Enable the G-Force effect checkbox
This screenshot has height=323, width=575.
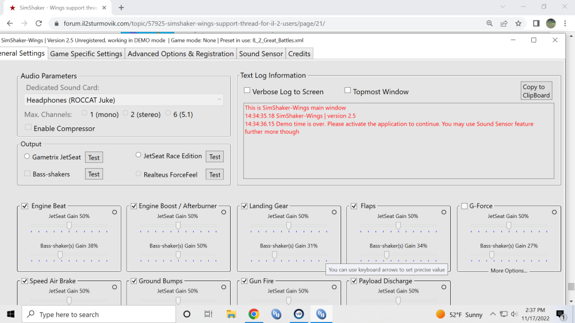tap(464, 206)
